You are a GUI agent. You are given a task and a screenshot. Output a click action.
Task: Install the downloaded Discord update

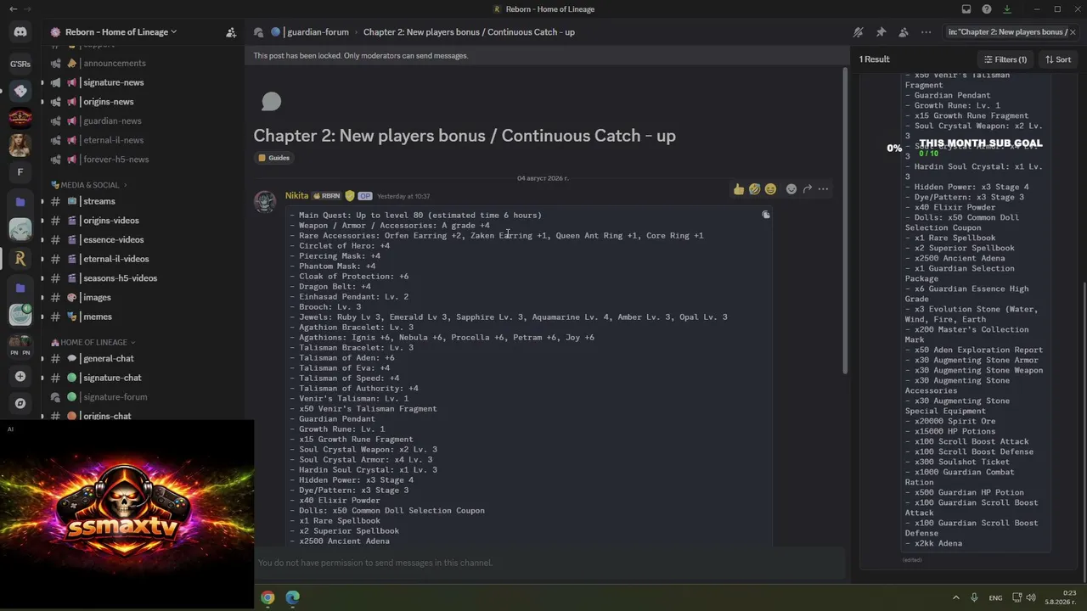click(x=1007, y=9)
